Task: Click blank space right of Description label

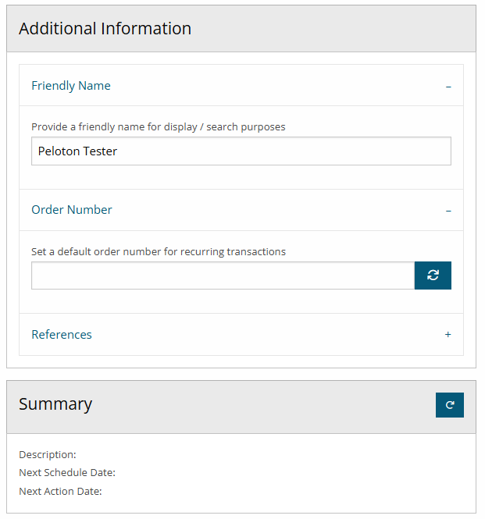Action: (x=234, y=454)
